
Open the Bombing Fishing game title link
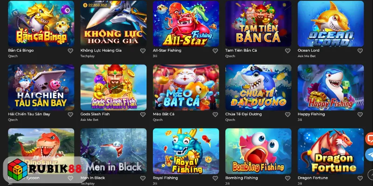242,178
